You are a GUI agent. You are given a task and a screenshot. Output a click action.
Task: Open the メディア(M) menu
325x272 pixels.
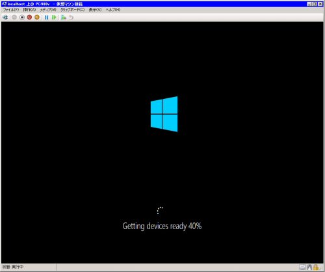[x=48, y=10]
